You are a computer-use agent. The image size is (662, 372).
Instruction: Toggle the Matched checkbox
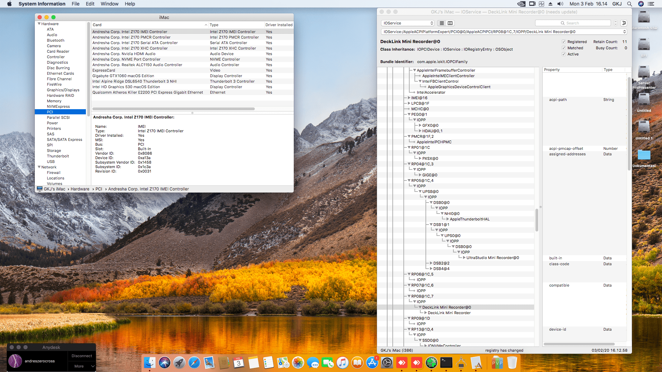tap(564, 48)
